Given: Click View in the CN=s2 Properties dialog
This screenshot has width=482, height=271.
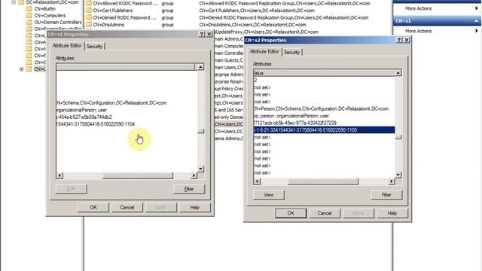Looking at the screenshot, I should pos(268,195).
